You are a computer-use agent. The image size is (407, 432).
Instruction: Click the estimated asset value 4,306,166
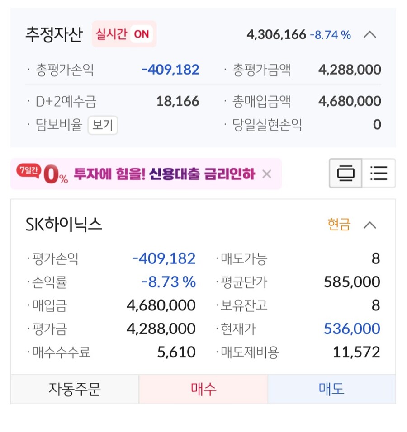click(x=276, y=35)
